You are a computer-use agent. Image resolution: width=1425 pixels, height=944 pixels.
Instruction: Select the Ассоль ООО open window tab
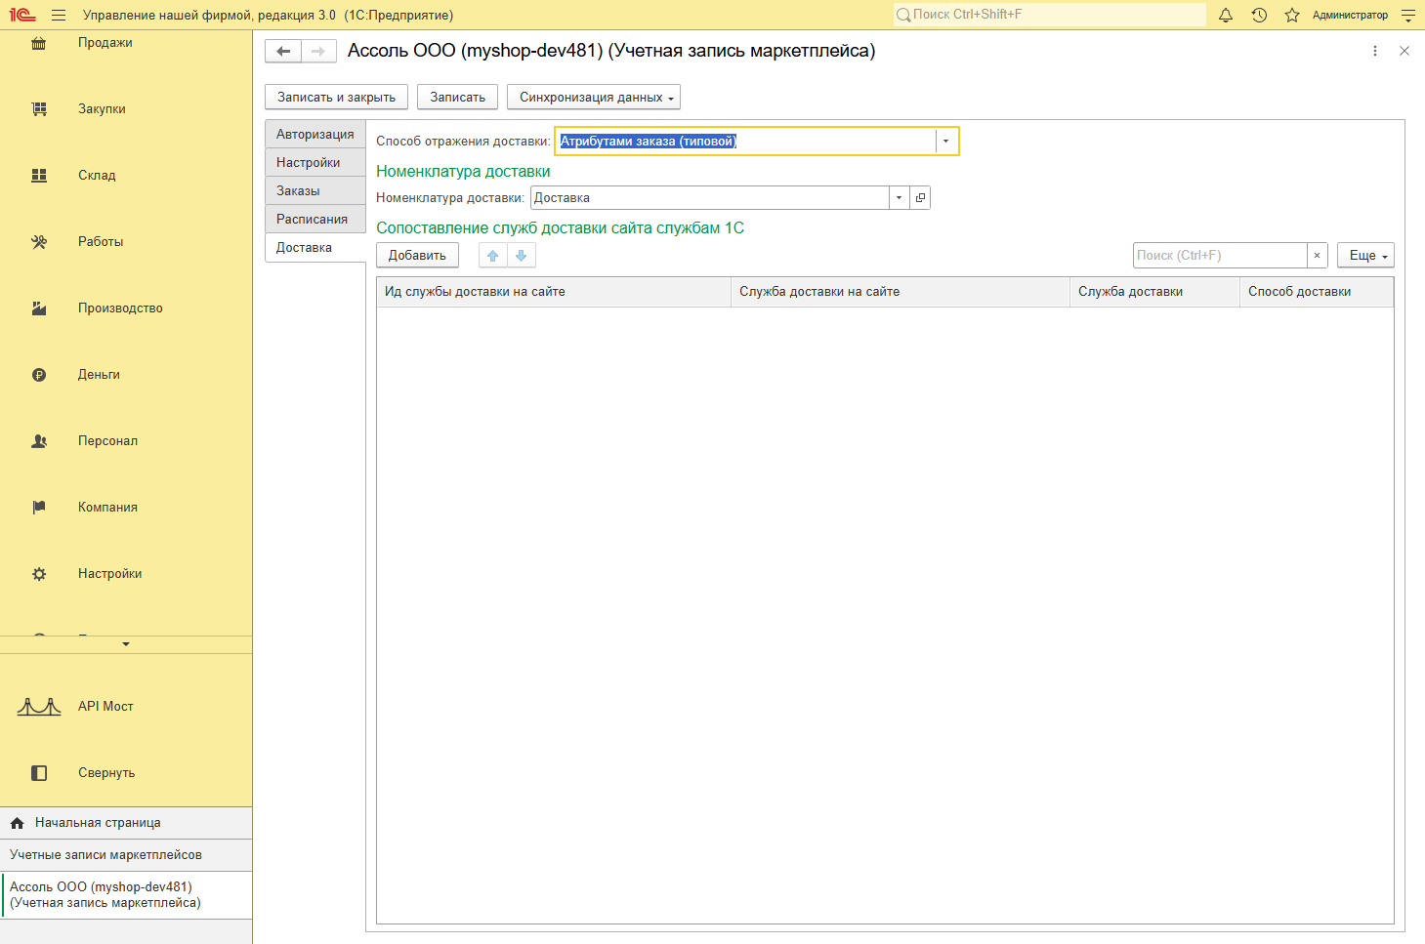click(126, 895)
